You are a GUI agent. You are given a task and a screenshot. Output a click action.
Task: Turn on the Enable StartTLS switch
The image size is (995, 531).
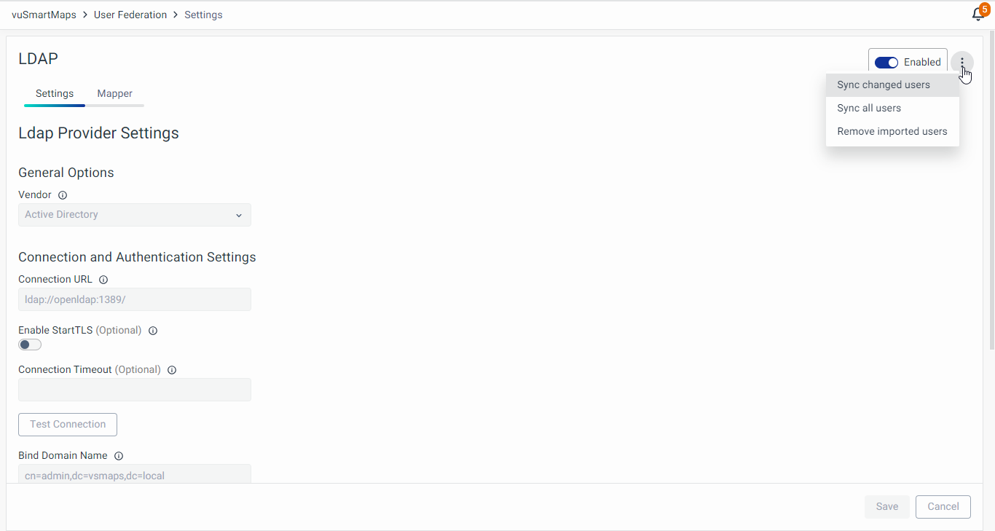[x=30, y=345]
